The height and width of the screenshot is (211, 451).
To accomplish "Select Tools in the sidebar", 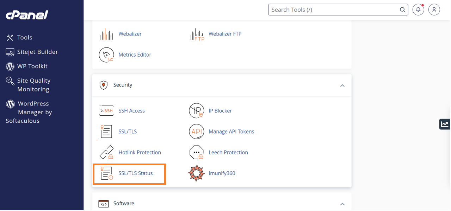I will click(24, 38).
